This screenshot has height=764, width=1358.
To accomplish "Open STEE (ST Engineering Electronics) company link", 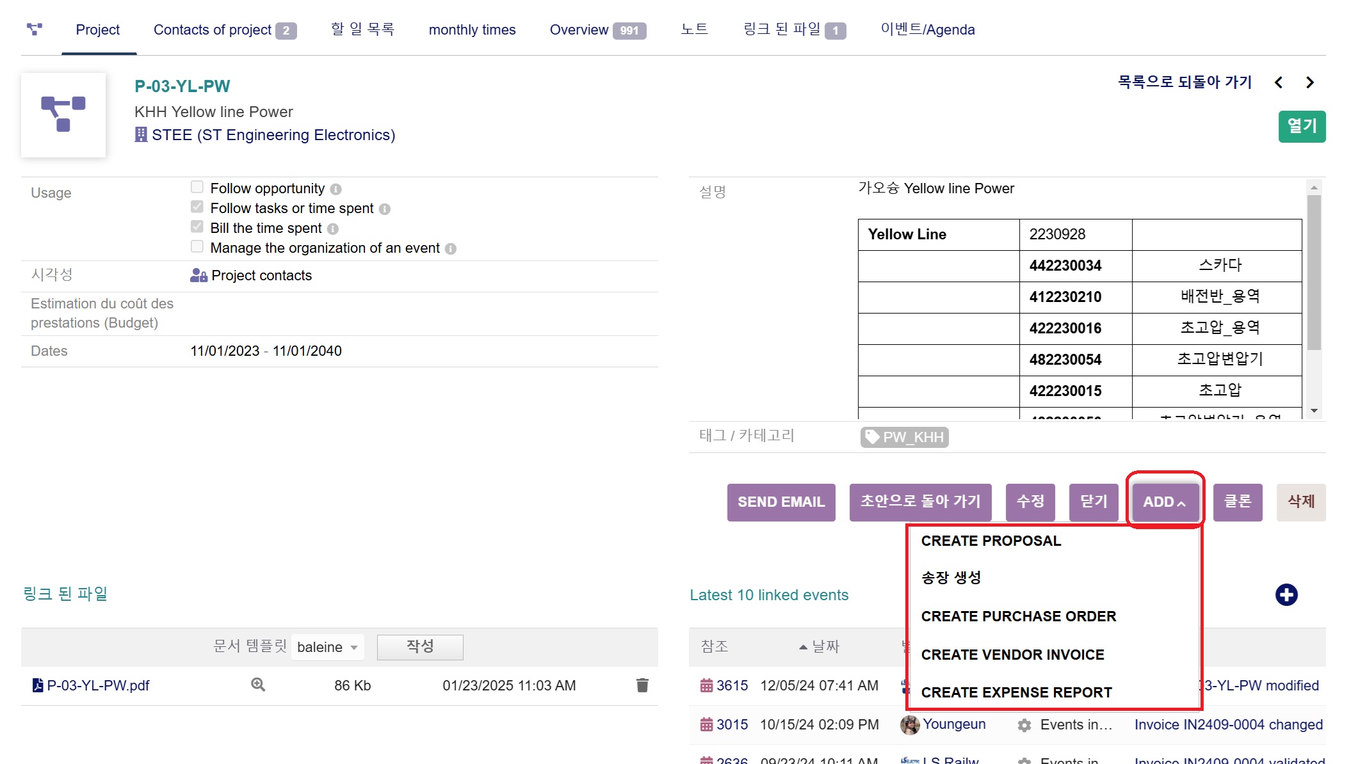I will (x=273, y=135).
